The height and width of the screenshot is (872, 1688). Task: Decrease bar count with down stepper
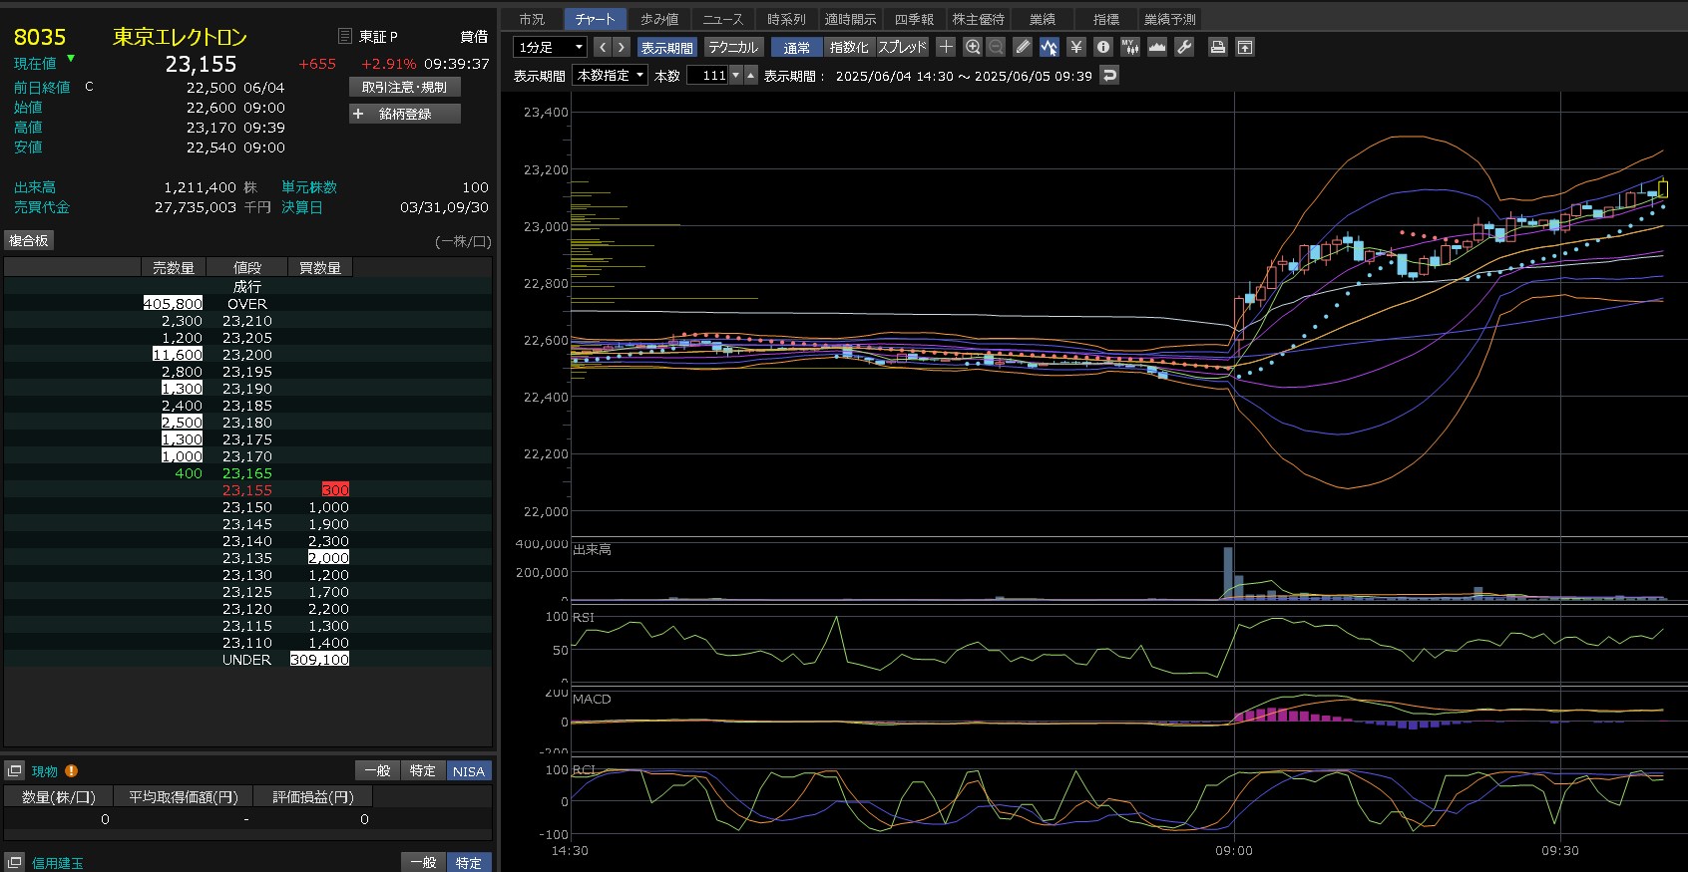pos(736,76)
